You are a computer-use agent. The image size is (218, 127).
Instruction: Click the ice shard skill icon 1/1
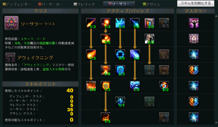[x=120, y=102]
